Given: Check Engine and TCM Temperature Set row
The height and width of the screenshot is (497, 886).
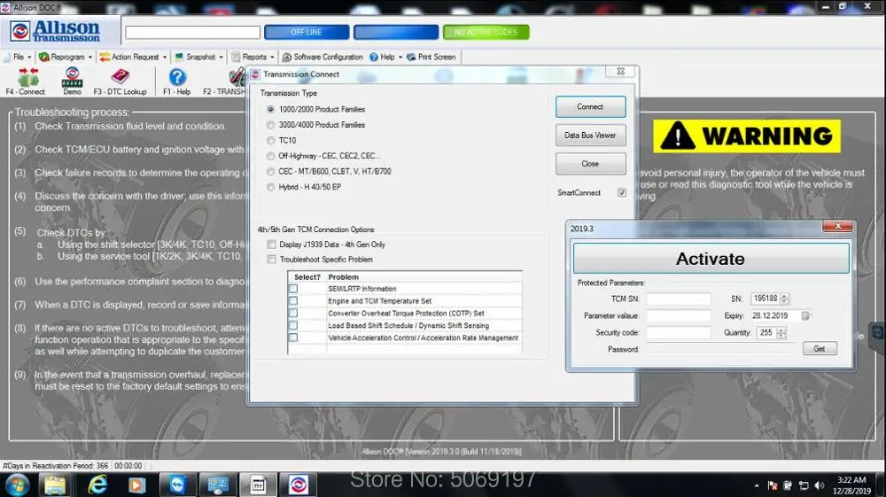Looking at the screenshot, I should click(x=293, y=301).
